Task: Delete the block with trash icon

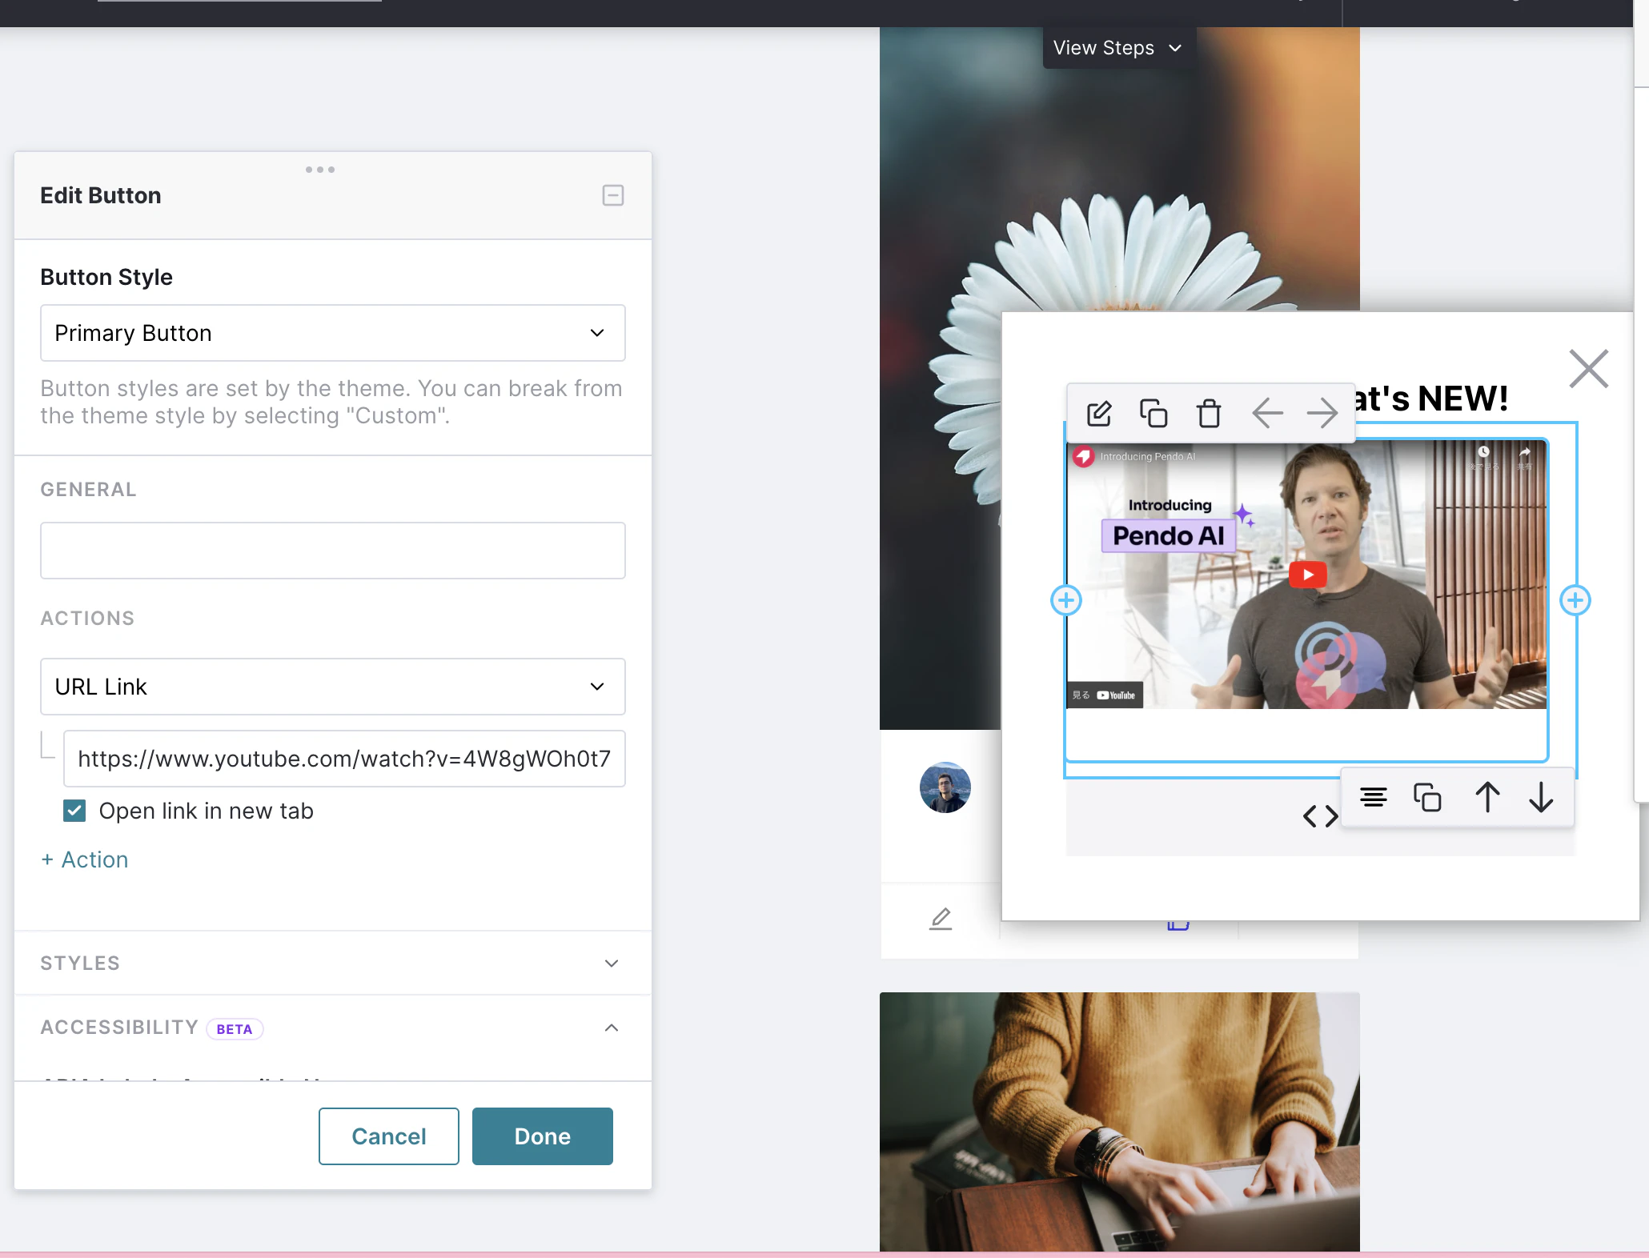Action: pos(1209,414)
